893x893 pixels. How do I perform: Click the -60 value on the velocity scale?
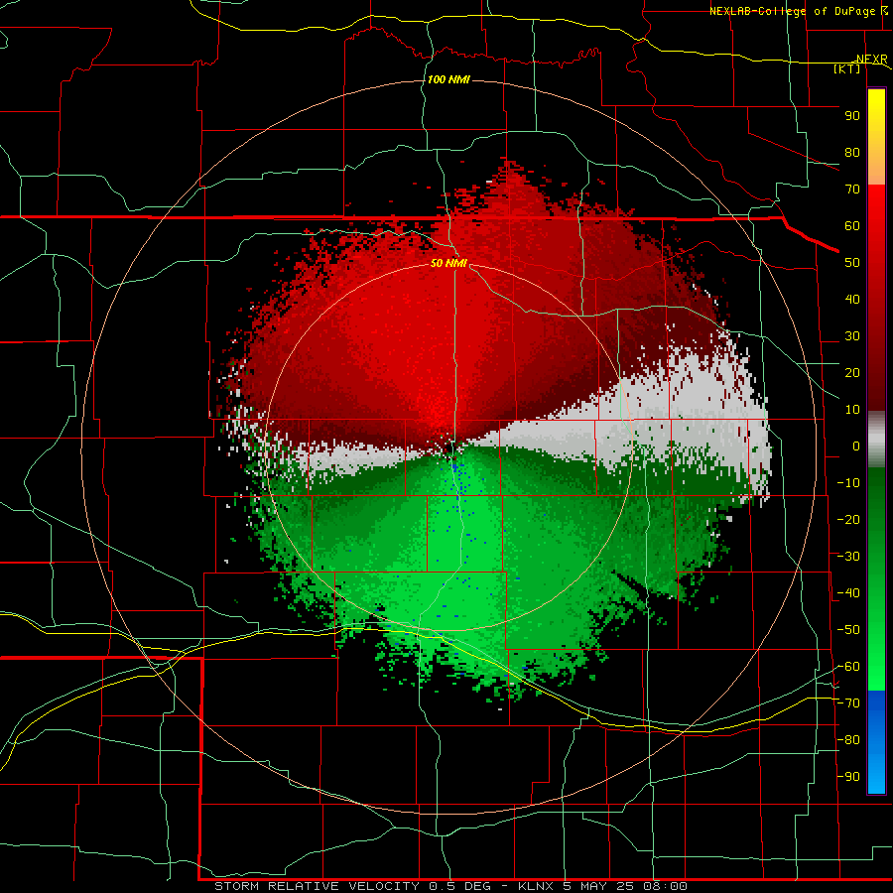click(x=848, y=667)
